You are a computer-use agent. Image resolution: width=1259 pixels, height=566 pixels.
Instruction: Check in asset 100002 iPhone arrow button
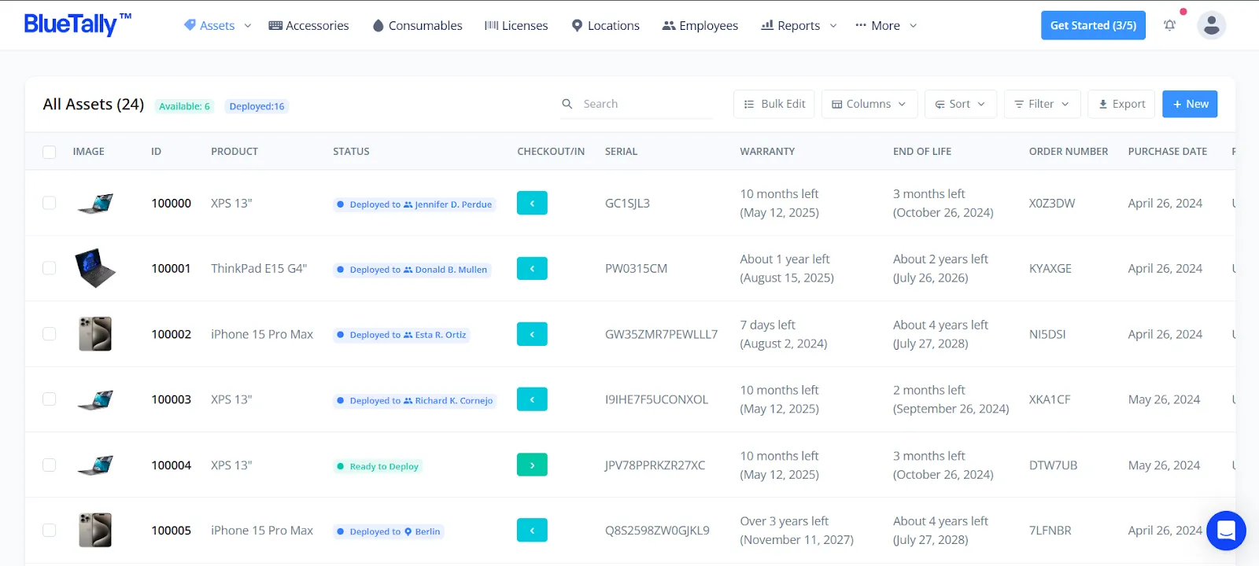point(532,334)
